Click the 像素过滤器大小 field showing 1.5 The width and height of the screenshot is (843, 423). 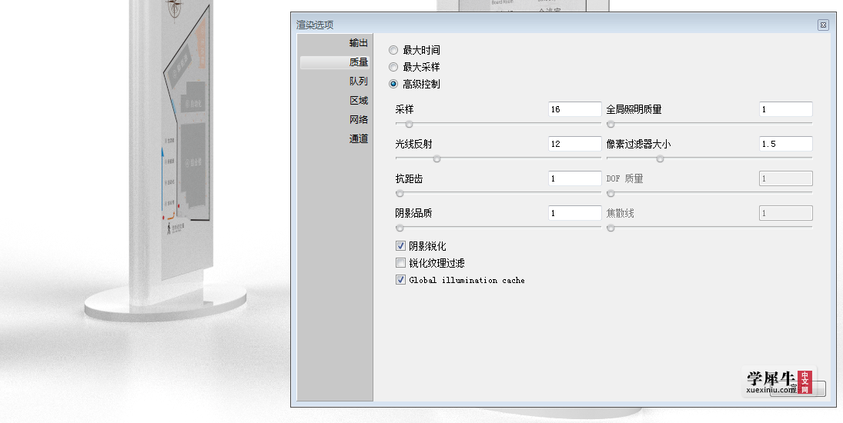click(785, 144)
